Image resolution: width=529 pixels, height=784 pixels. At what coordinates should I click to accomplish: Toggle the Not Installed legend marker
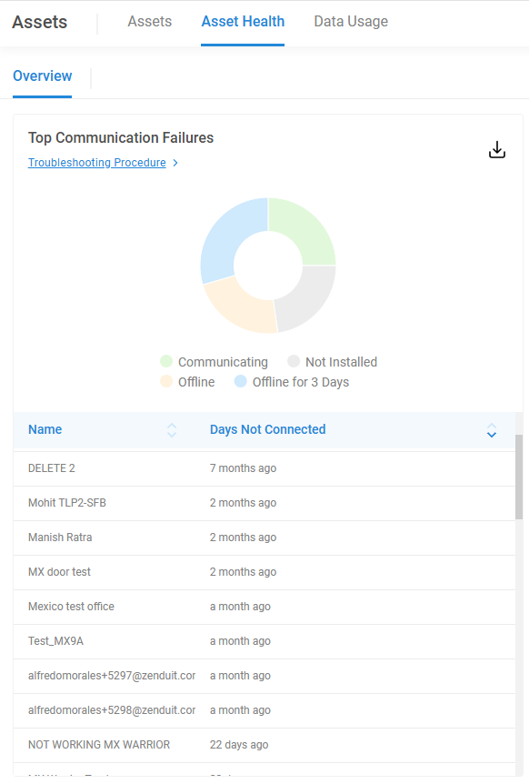294,361
